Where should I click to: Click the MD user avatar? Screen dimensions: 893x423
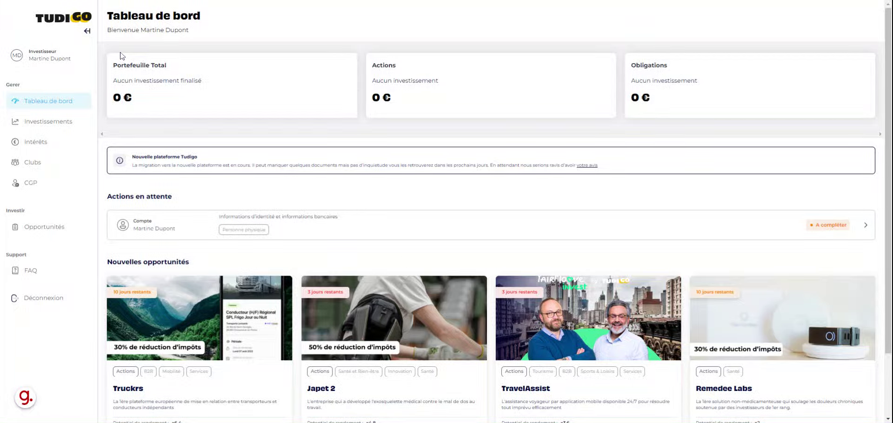tap(17, 55)
